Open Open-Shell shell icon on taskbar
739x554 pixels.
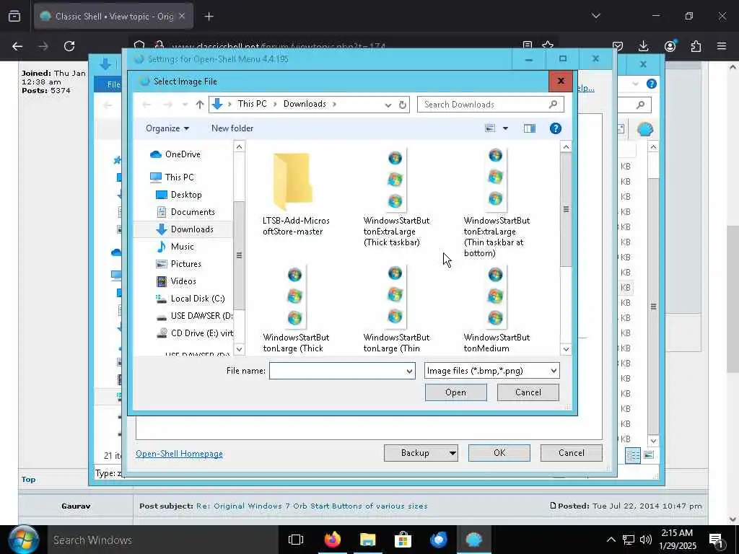point(473,540)
